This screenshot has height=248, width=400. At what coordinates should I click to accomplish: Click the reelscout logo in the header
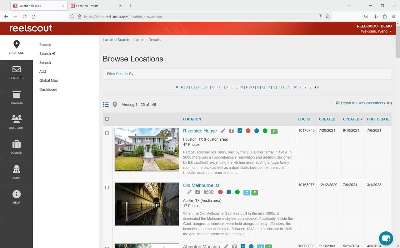point(31,28)
